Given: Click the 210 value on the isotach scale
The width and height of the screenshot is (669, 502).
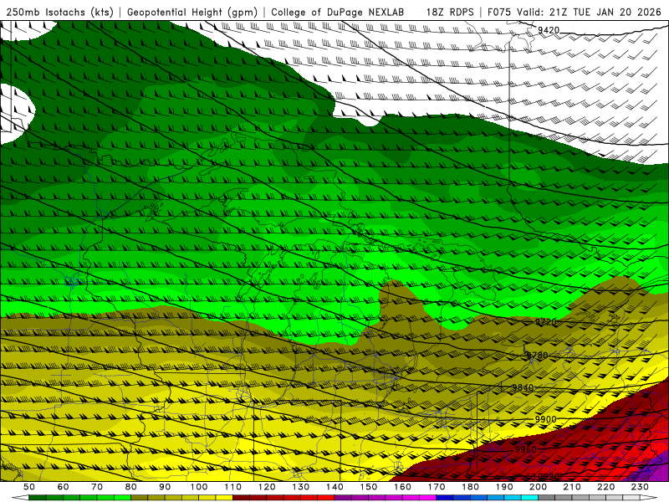Looking at the screenshot, I should [x=572, y=487].
